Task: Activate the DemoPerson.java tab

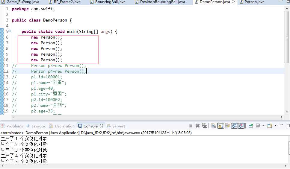Action: click(215, 2)
